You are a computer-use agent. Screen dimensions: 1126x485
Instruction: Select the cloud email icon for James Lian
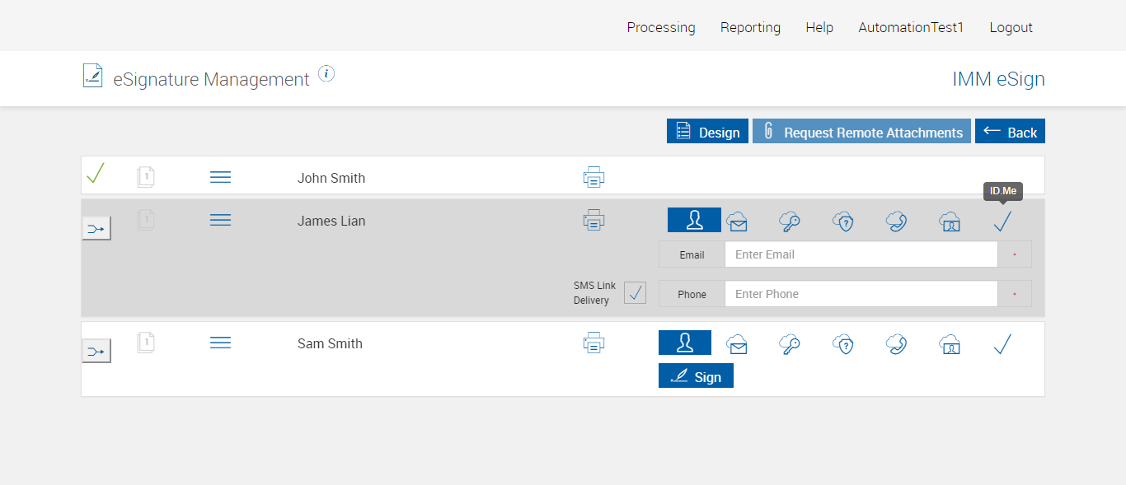[737, 221]
